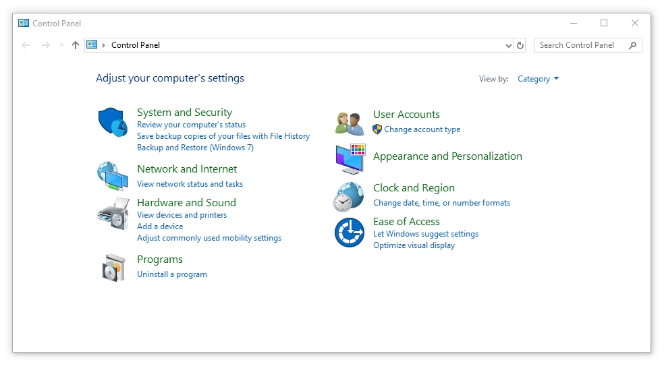
Task: Open View network status and tasks
Action: click(190, 184)
